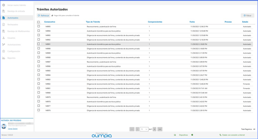Click the Olimpia logo in footer
Screen dimensions: 258x139
[x=102, y=136]
